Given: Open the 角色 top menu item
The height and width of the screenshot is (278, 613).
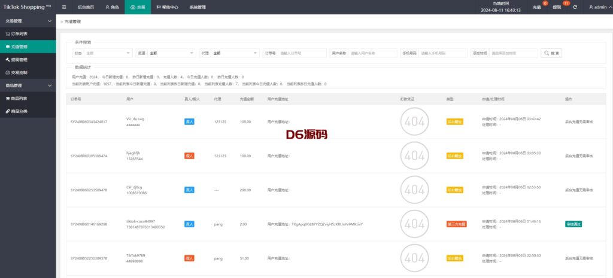Looking at the screenshot, I should (x=112, y=7).
